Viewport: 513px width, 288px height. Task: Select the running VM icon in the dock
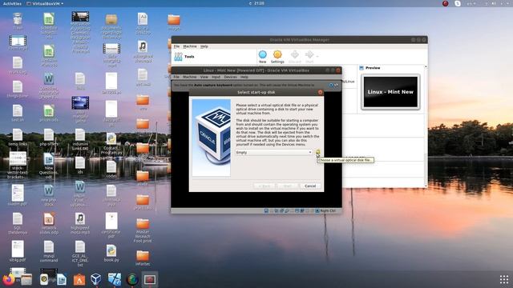(x=150, y=279)
